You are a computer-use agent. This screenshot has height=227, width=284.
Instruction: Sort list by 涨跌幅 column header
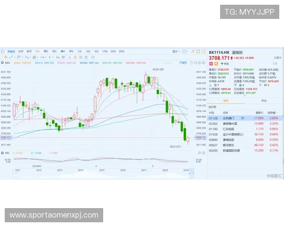click(273, 113)
